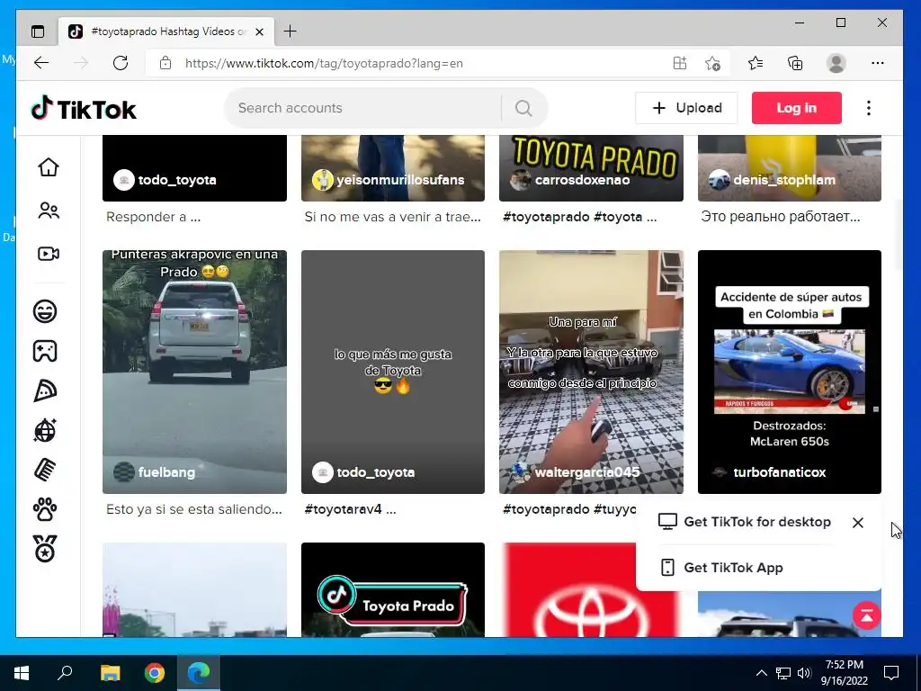Click '#toyotaprado #toyota ...' caption
The width and height of the screenshot is (921, 691).
pyautogui.click(x=580, y=217)
